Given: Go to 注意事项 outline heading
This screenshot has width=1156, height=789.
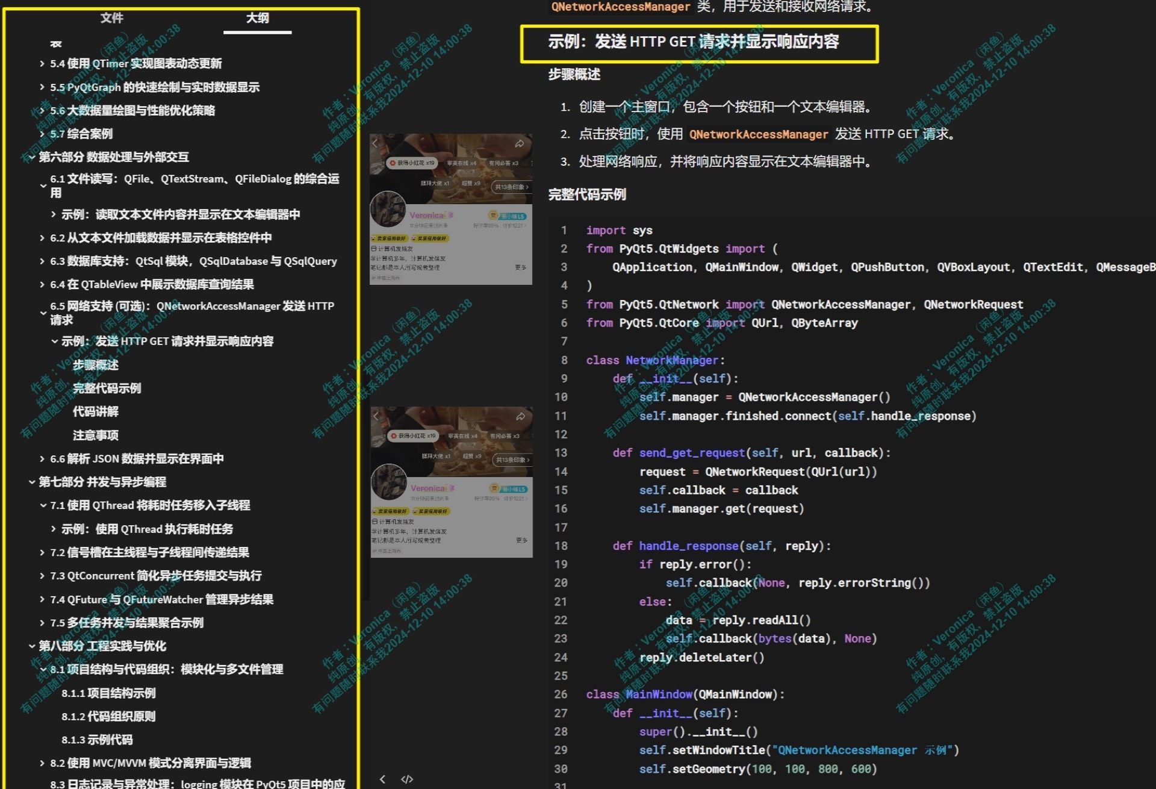Looking at the screenshot, I should coord(95,435).
